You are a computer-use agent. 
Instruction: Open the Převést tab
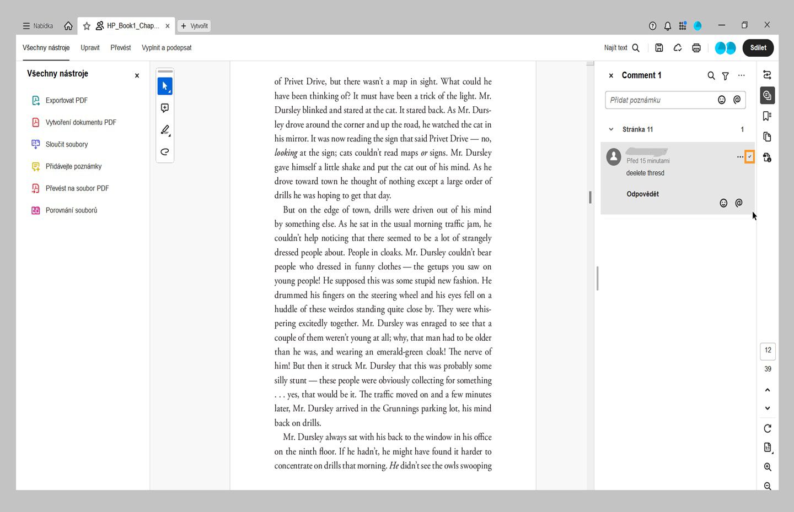point(121,48)
